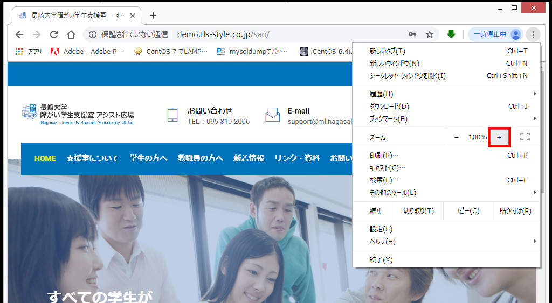Viewport: 552px width, 303px height.
Task: Expand the ブックマーク(B) submenu
Action: click(446, 118)
